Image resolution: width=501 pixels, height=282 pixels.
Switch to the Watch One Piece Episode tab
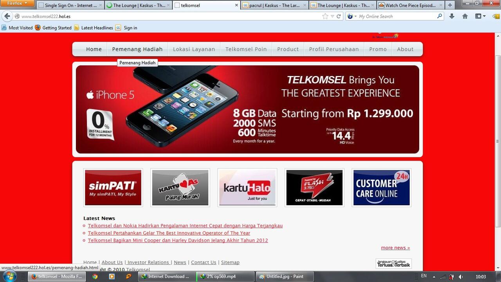pos(410,5)
